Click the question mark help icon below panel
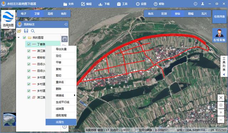This screenshot has width=228, height=133. [x=64, y=127]
